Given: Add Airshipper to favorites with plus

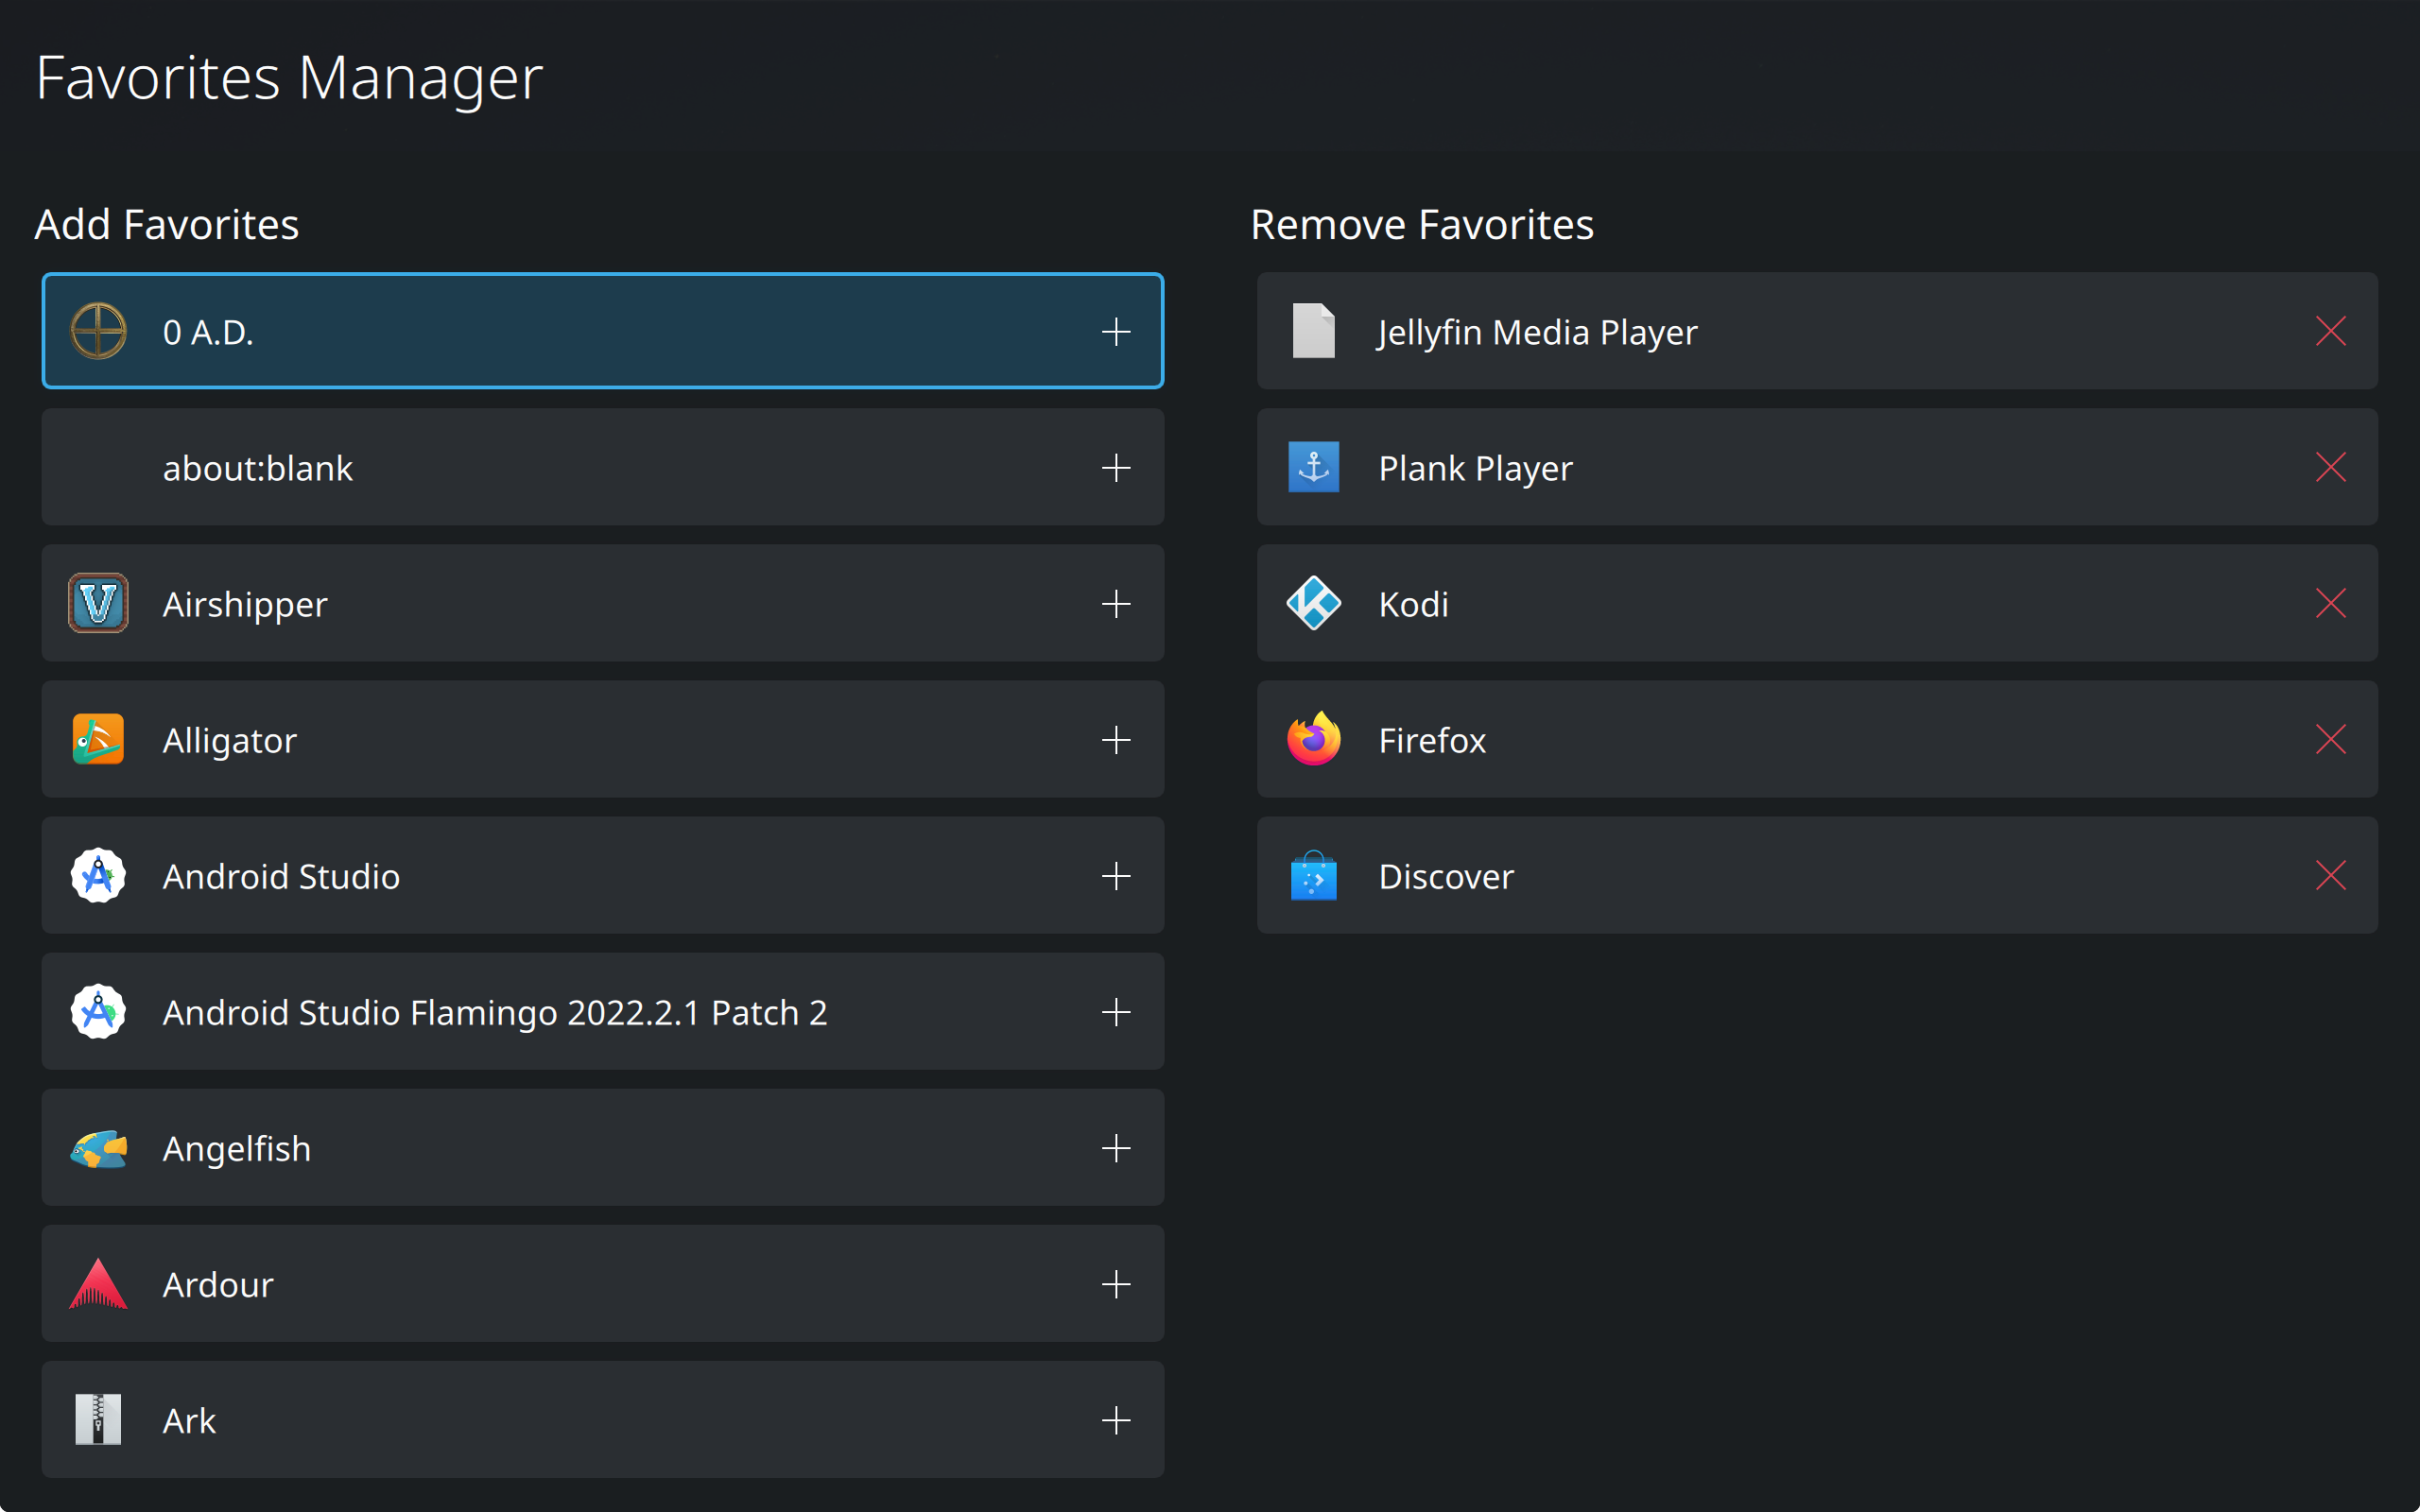Looking at the screenshot, I should pyautogui.click(x=1116, y=603).
